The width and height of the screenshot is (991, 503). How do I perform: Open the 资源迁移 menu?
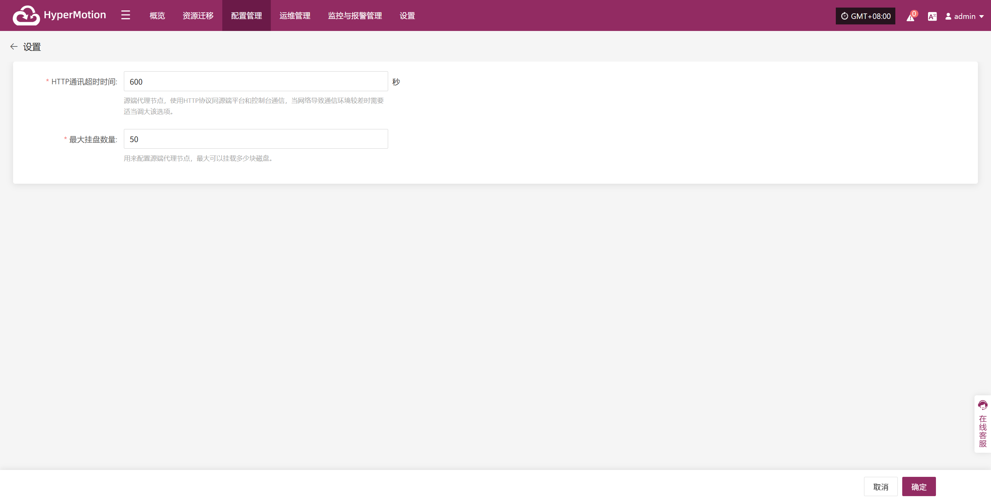tap(198, 16)
